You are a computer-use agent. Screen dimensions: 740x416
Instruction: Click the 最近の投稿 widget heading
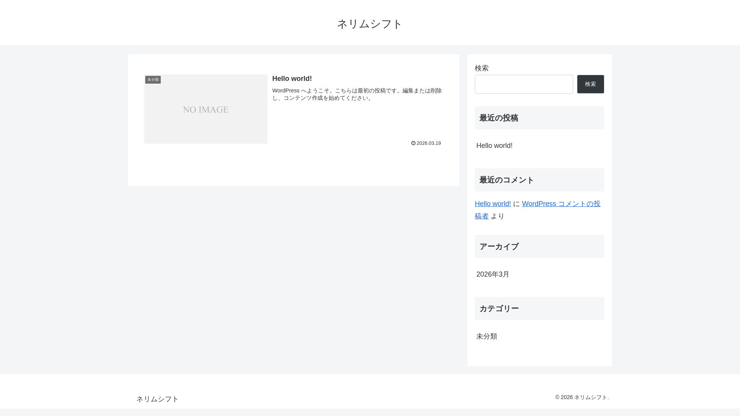[x=539, y=118]
